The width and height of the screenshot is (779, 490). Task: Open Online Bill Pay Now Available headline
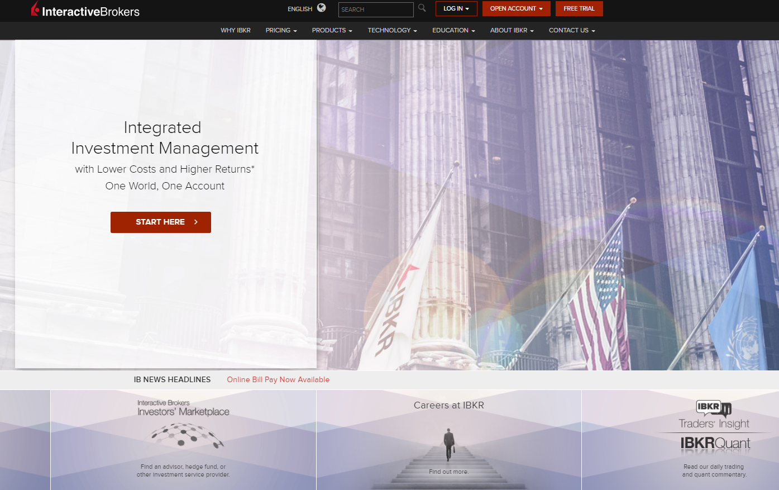coord(278,380)
